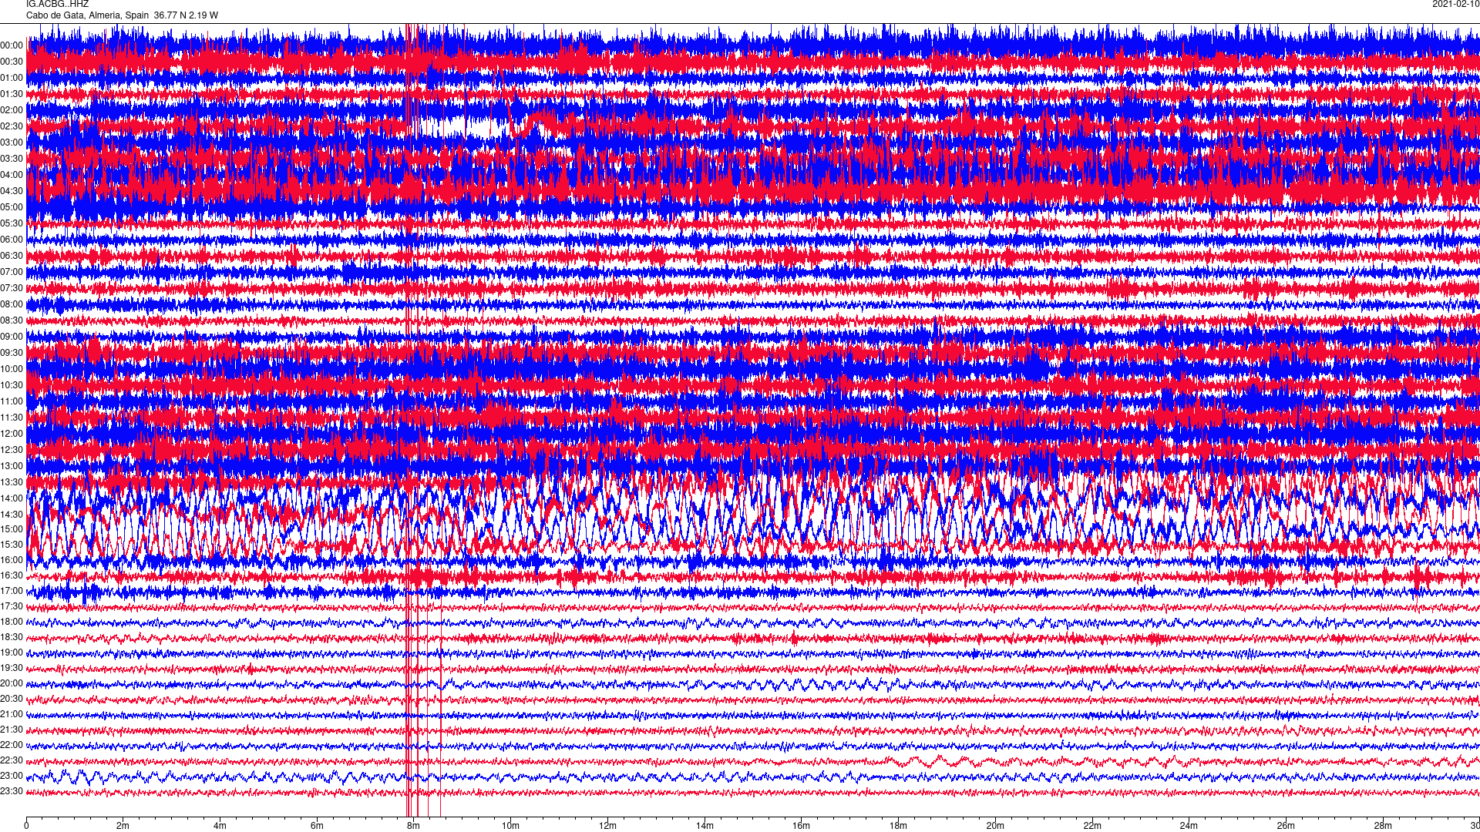Select the 03:00 trace time label
This screenshot has height=832, width=1480.
coord(12,143)
